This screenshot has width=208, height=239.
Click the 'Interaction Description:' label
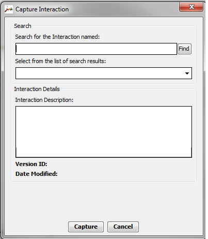click(x=44, y=100)
